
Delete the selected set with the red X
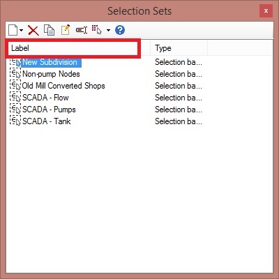(x=33, y=31)
